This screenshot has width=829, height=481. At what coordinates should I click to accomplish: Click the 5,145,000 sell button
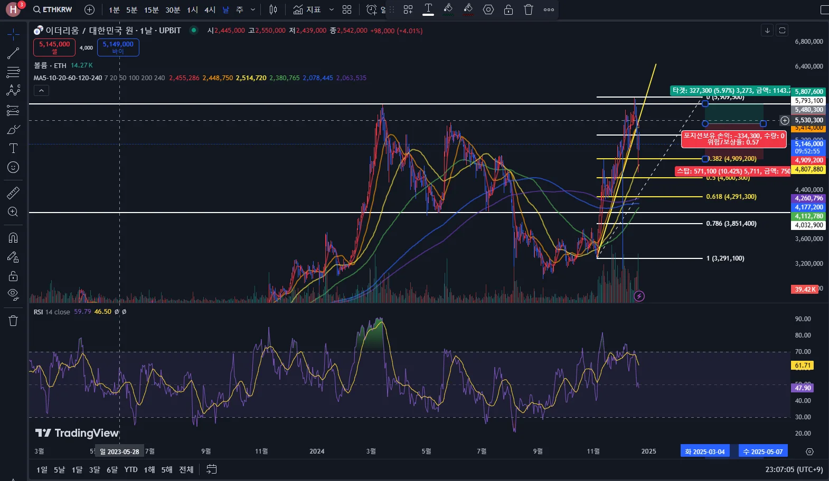54,47
